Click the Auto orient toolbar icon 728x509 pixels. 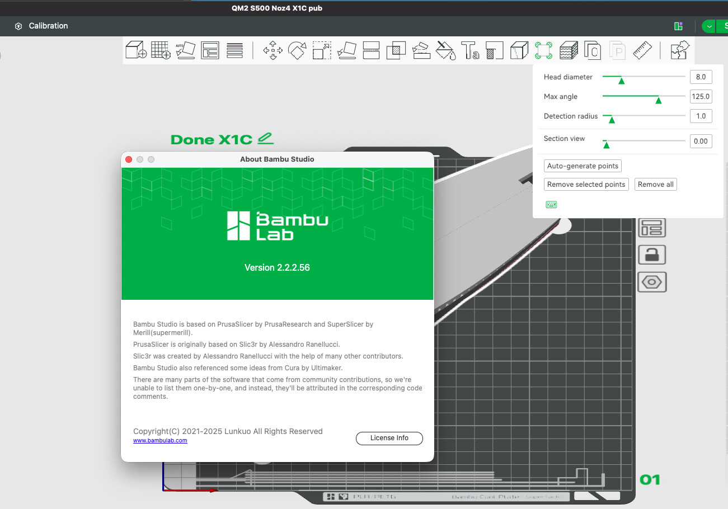coord(185,50)
